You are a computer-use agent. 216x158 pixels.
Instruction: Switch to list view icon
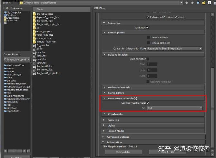210,3
